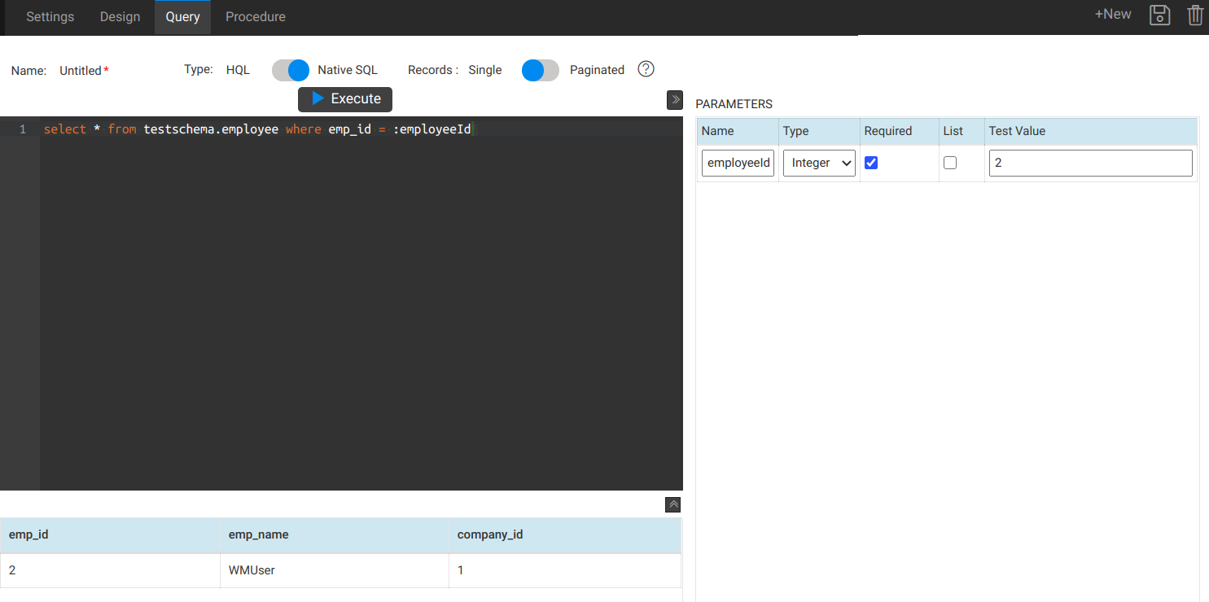Enable the List checkbox for employeeId parameter
Viewport: 1209px width, 602px height.
pos(950,163)
